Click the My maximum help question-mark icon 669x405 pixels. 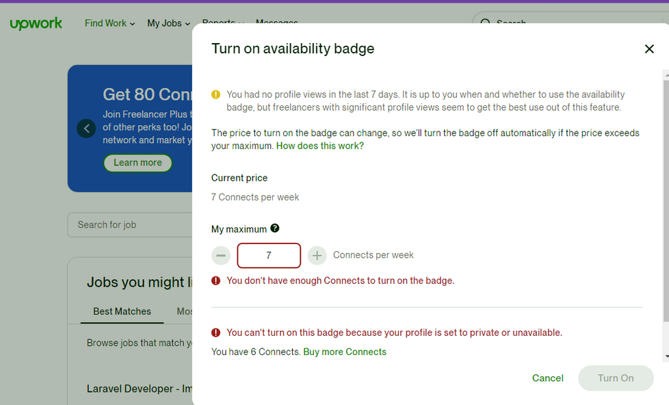275,228
